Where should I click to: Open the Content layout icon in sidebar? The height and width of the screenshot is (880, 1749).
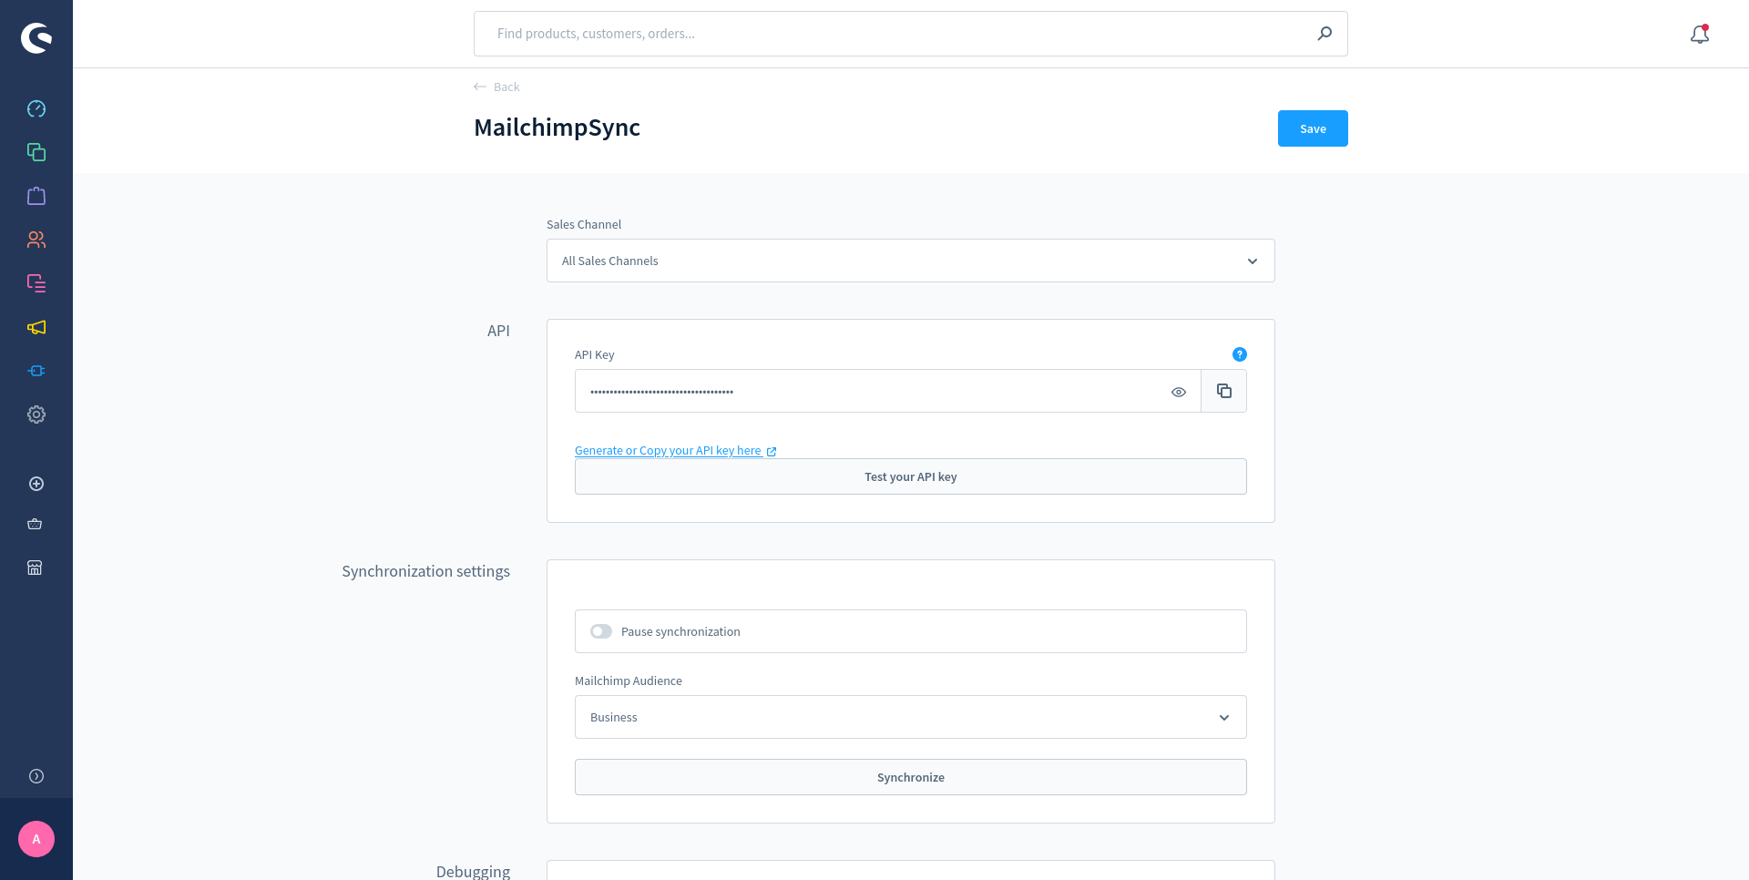click(36, 283)
